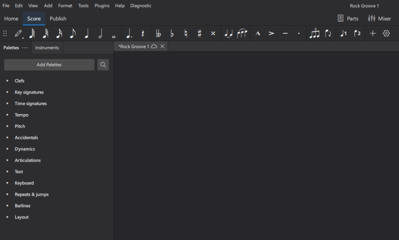Screen dimensions: 399x240
Task: Insert a tuplet from the toolbar
Action: point(314,34)
